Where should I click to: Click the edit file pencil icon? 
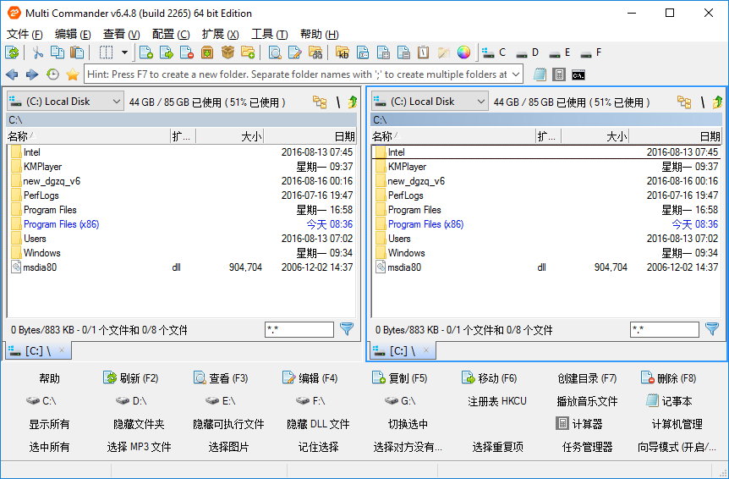click(x=295, y=52)
